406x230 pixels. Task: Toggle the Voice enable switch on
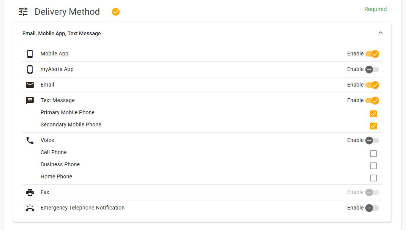[x=372, y=140]
